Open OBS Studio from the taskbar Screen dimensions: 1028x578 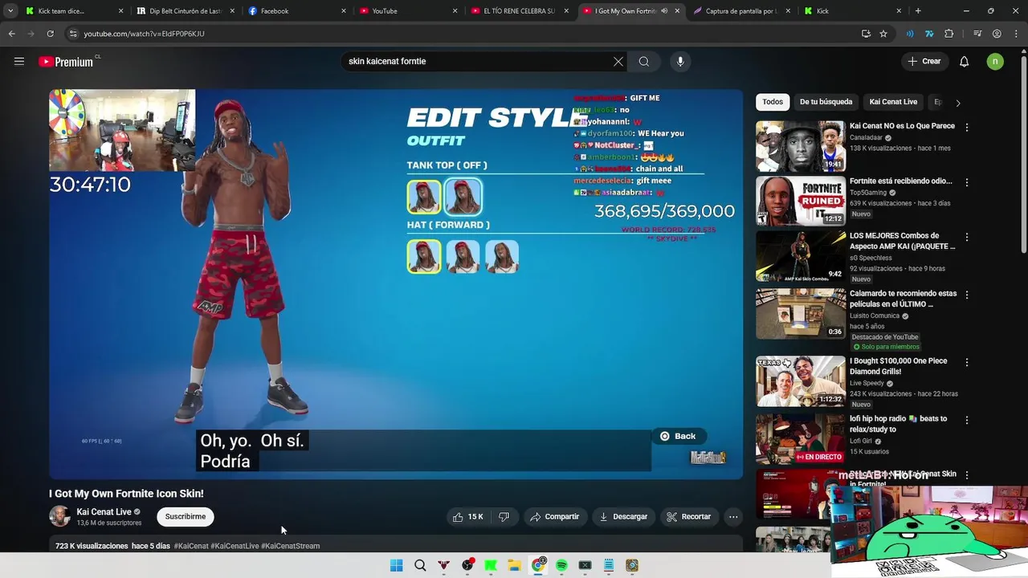(x=467, y=565)
